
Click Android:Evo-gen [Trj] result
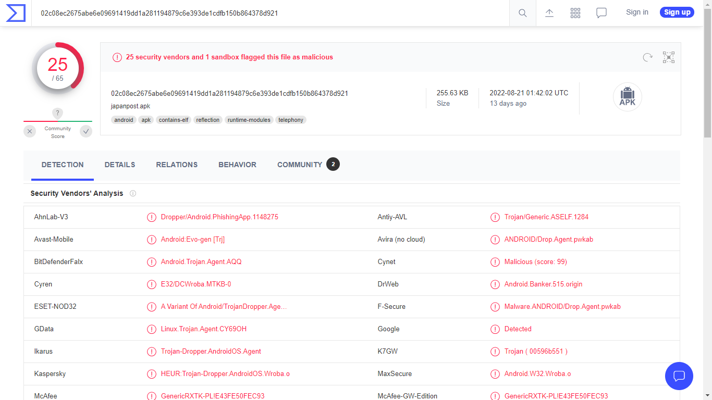pyautogui.click(x=193, y=240)
